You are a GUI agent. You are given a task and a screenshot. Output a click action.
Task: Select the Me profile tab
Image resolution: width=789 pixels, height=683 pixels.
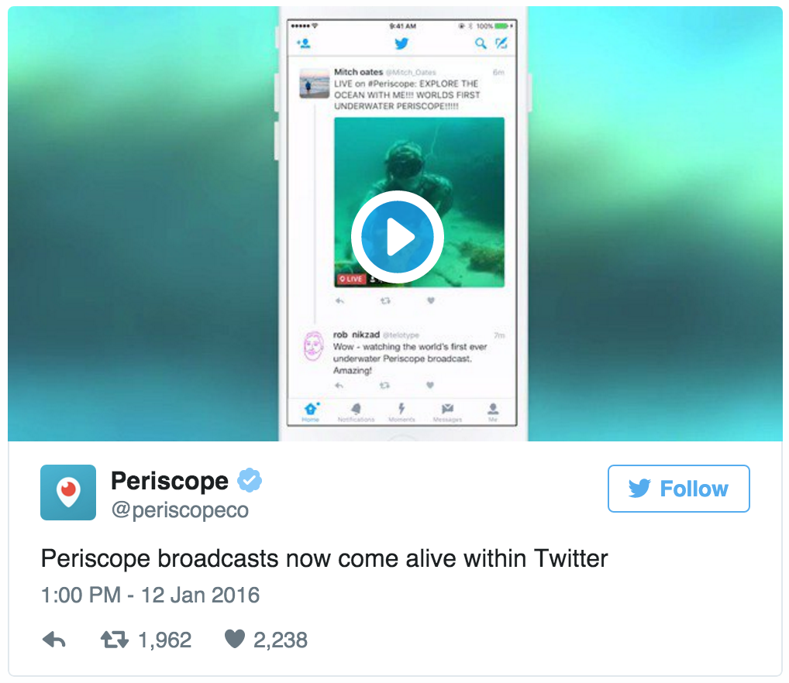point(493,412)
